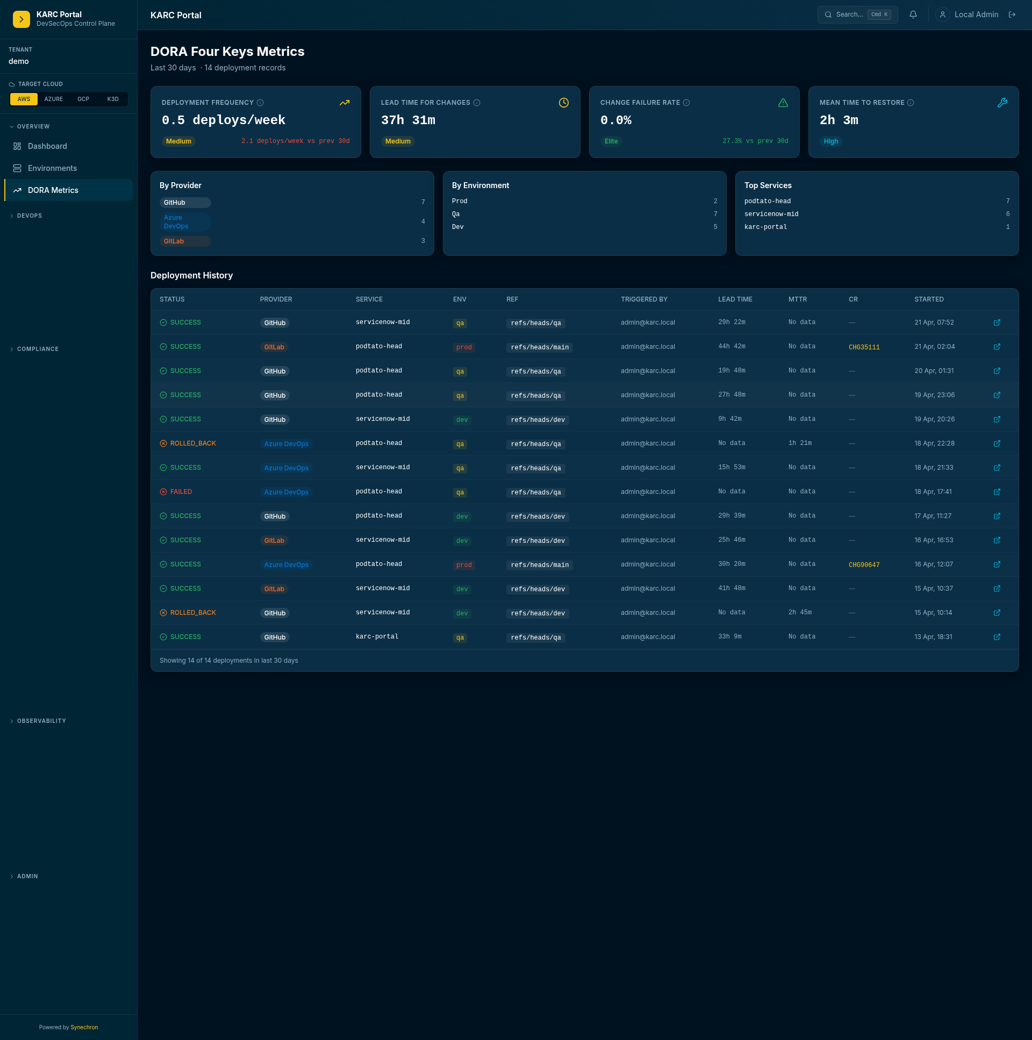Open external link for 21 Apr, 07:52 deployment
This screenshot has height=1040, width=1032.
tap(997, 323)
